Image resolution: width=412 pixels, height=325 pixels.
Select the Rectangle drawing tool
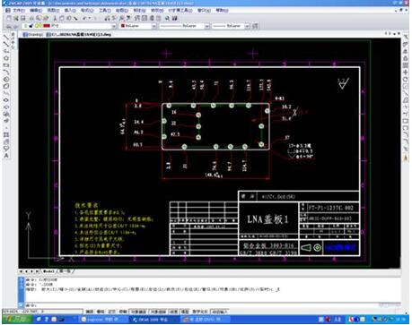5,65
